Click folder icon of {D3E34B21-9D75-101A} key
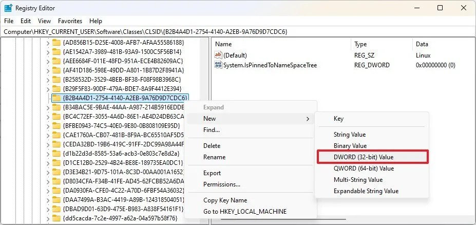The image size is (476, 225). (x=56, y=172)
